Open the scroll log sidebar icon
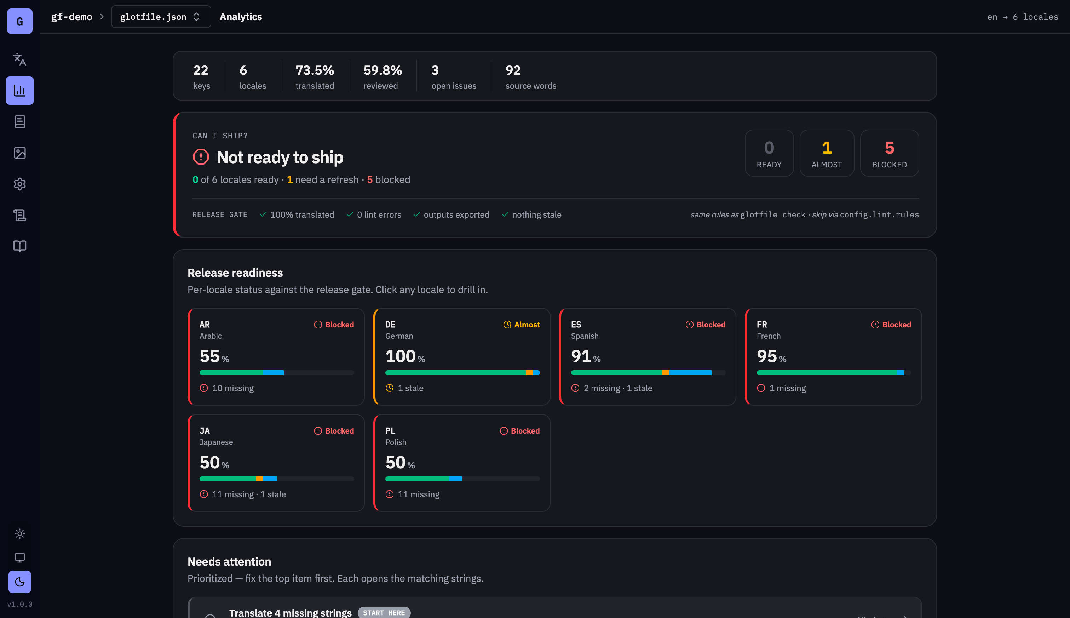1070x618 pixels. (19, 215)
